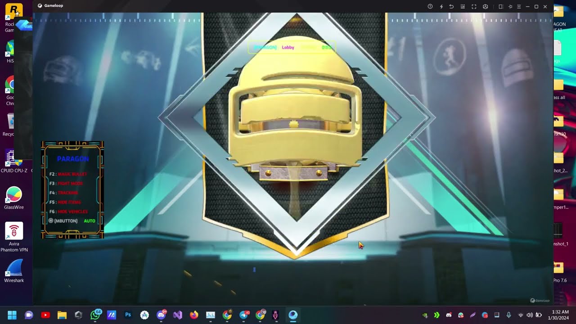The width and height of the screenshot is (576, 324).
Task: Open File Explorer from the taskbar
Action: pos(62,315)
